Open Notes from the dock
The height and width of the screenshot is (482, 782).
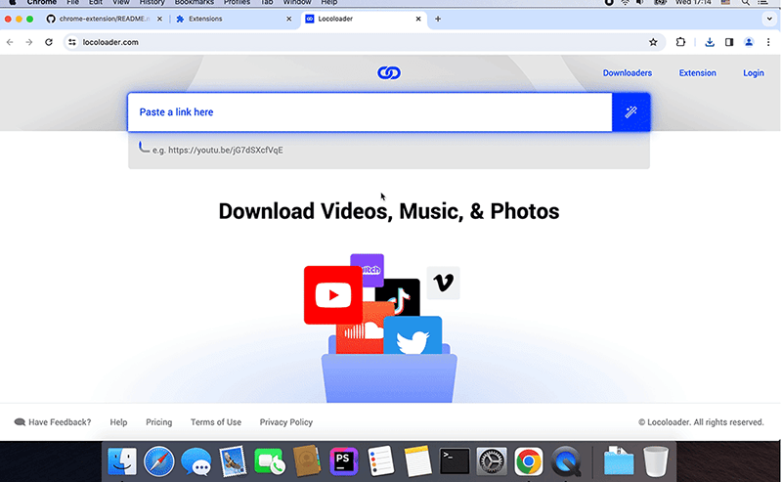[417, 461]
